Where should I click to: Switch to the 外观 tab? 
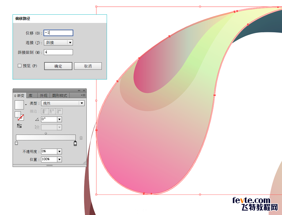coord(44,95)
